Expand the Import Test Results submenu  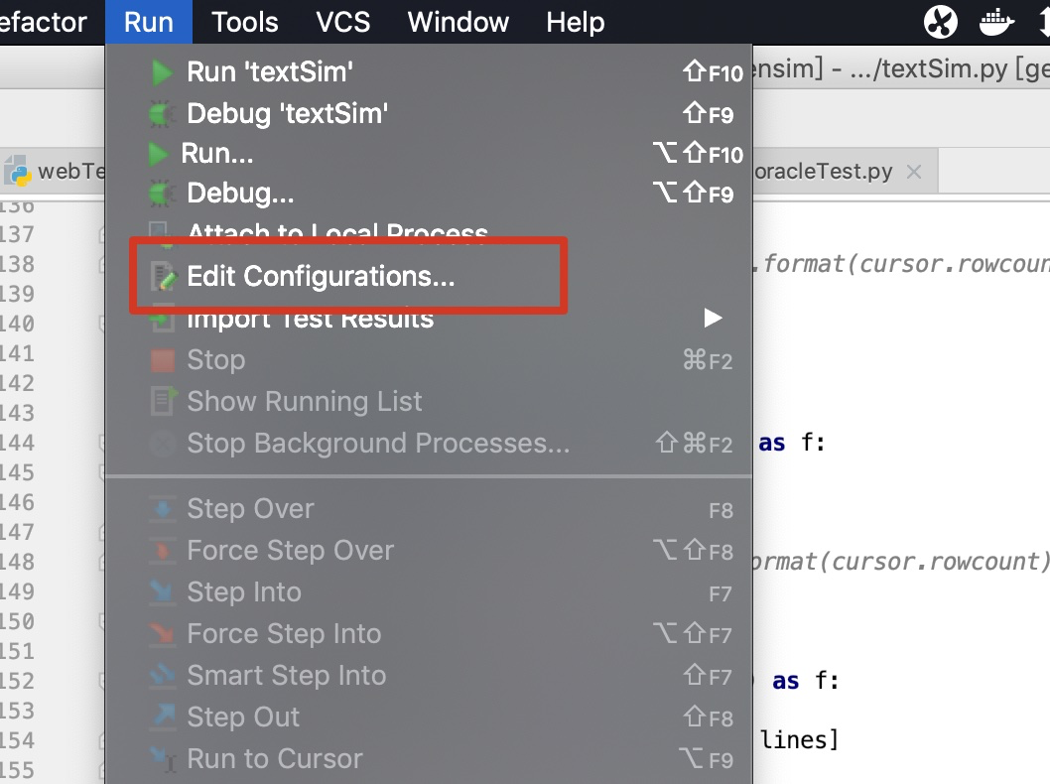pos(711,318)
